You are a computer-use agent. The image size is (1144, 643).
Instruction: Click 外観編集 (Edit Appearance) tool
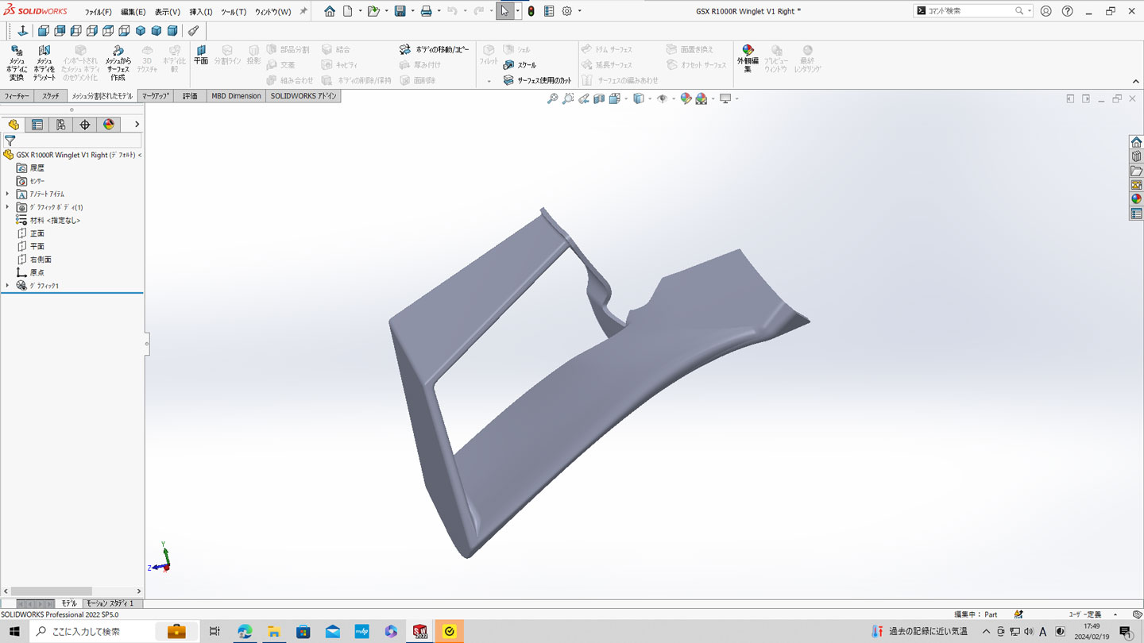[748, 60]
